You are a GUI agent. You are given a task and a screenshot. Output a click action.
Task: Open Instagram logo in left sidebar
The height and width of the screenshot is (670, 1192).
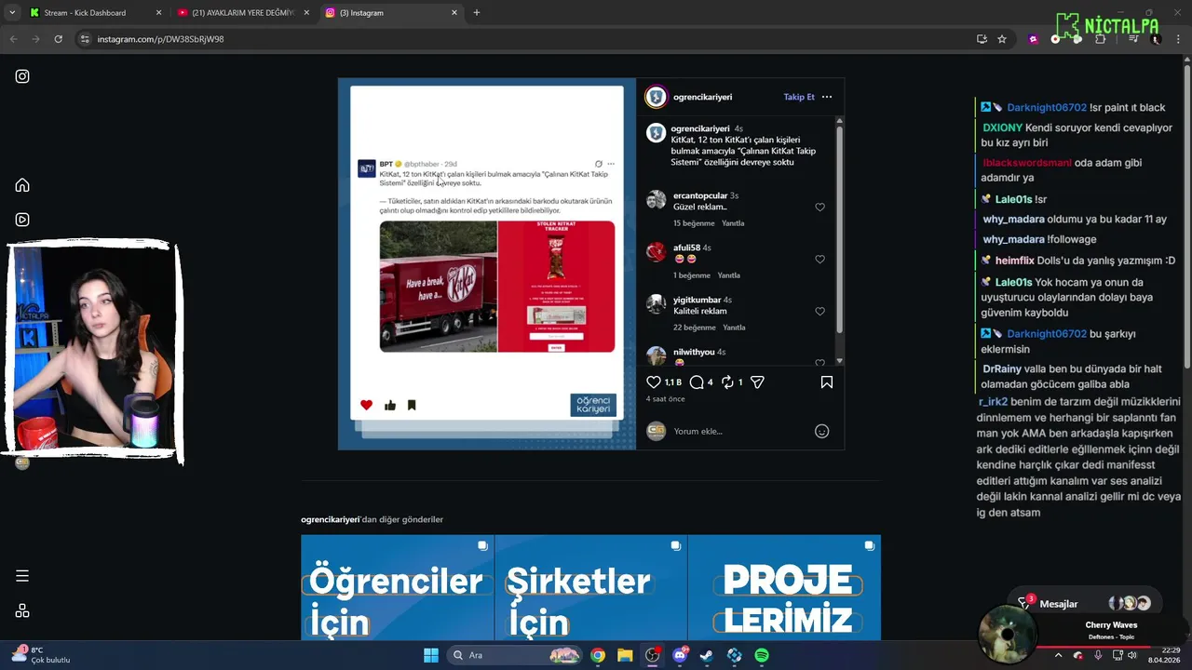(22, 76)
